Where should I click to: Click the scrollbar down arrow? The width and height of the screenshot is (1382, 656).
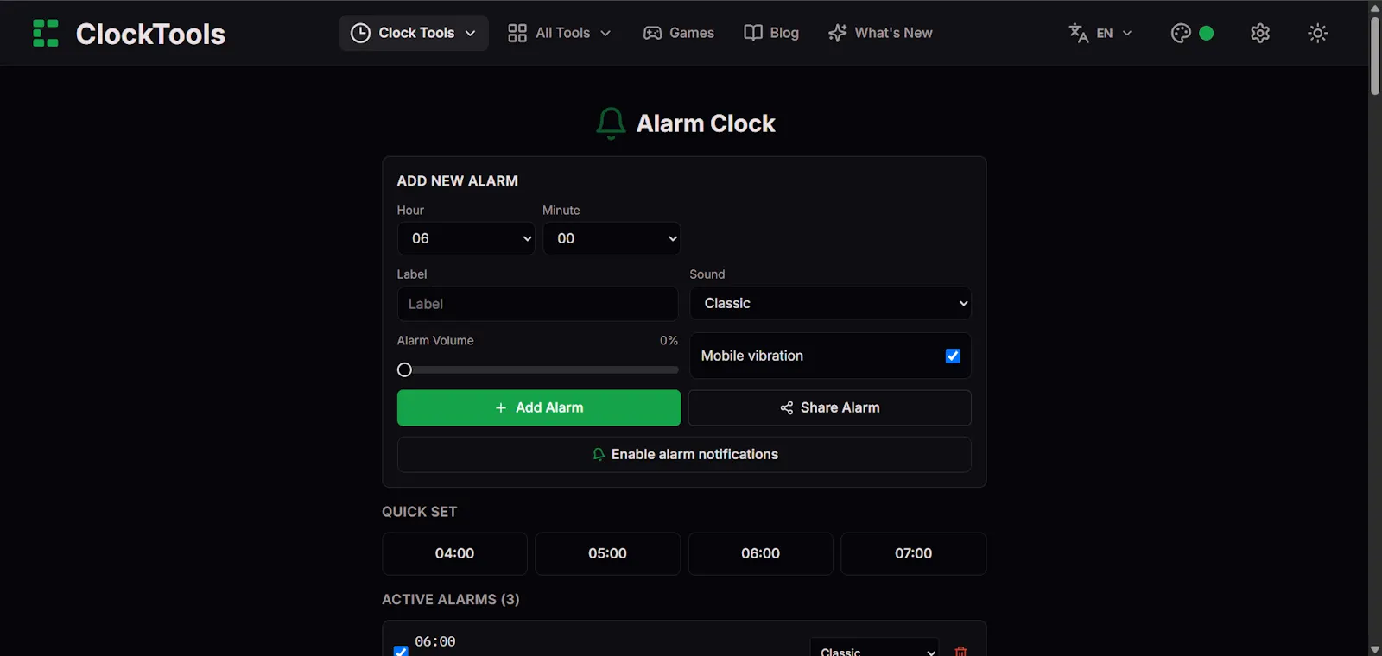click(x=1374, y=649)
